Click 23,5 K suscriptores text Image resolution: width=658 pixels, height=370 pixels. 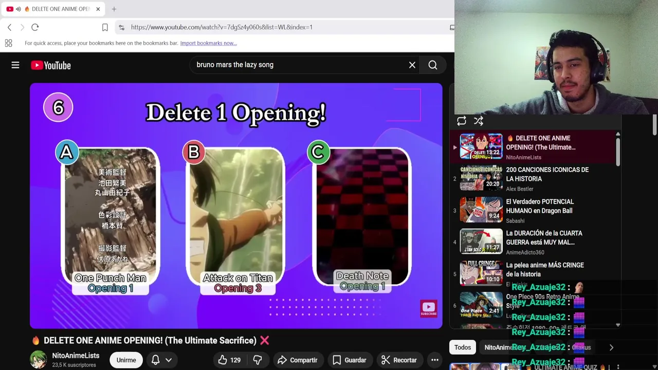(74, 365)
